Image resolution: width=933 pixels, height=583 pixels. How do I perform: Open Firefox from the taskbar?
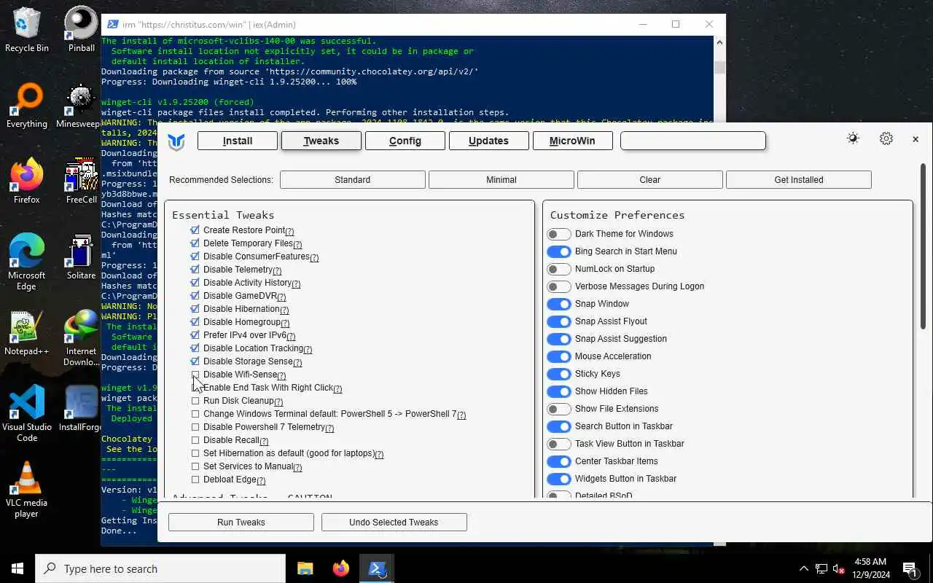[340, 568]
